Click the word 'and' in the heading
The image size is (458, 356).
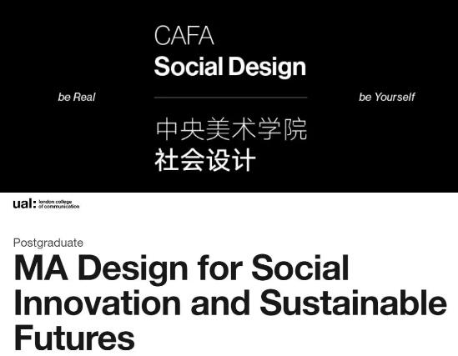click(220, 303)
